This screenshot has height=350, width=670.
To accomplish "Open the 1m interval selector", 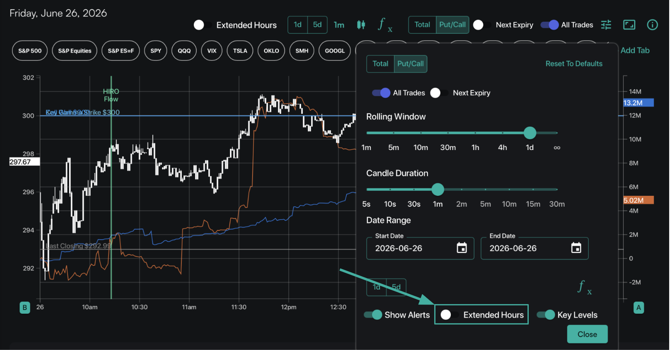I will [339, 25].
